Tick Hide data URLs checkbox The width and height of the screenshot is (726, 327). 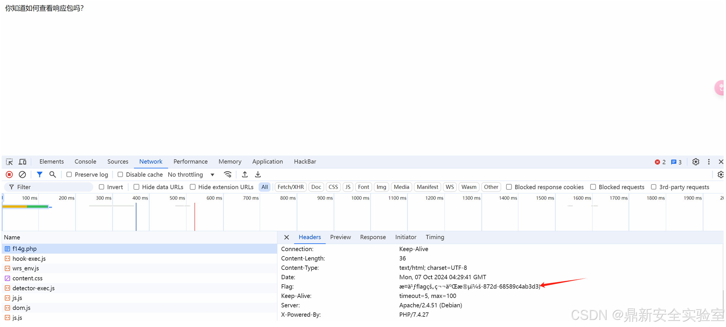click(136, 187)
